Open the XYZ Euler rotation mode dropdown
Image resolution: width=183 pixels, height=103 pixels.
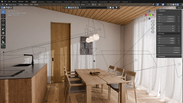pyautogui.click(x=169, y=34)
